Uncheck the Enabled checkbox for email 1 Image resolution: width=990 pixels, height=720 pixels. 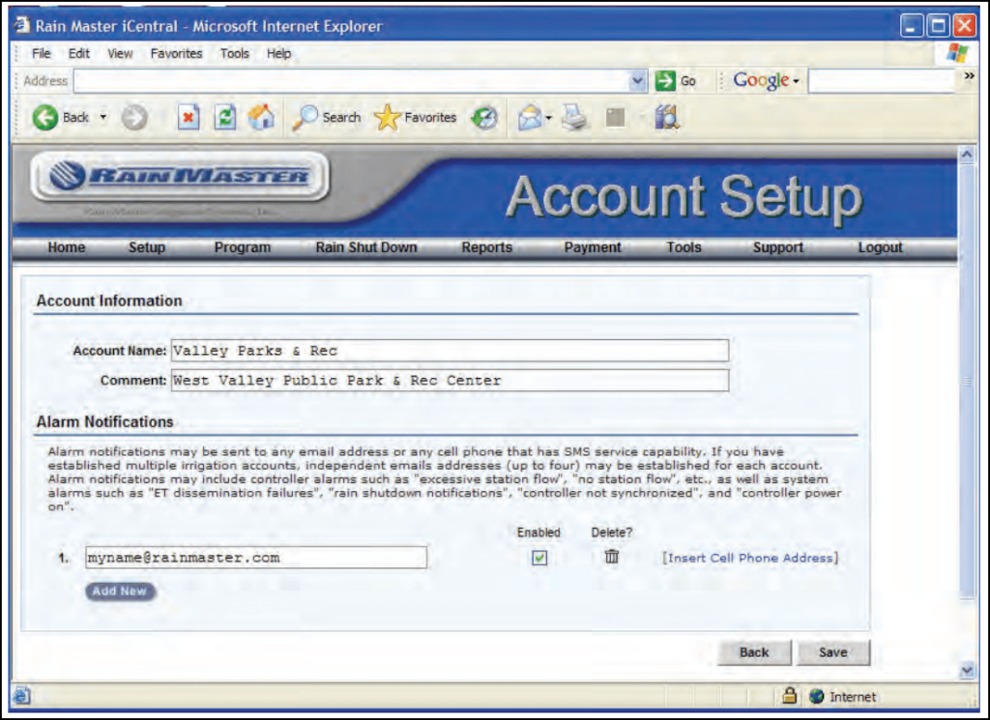pos(539,558)
